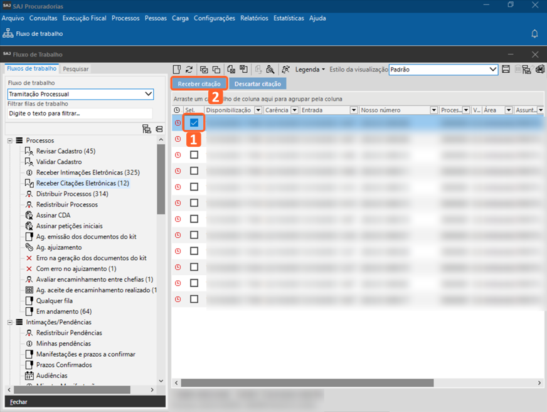This screenshot has width=547, height=412.
Task: Click the Assinar CDA queue icon
Action: click(x=29, y=215)
